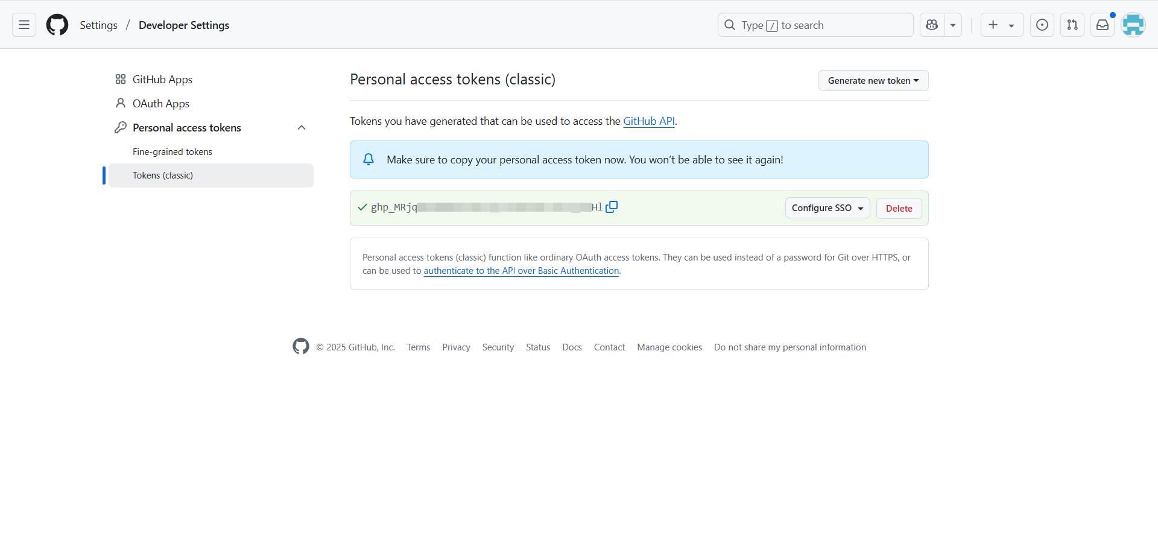Open the Configure SSO dropdown
Screen dimensions: 1158x550
click(x=827, y=207)
